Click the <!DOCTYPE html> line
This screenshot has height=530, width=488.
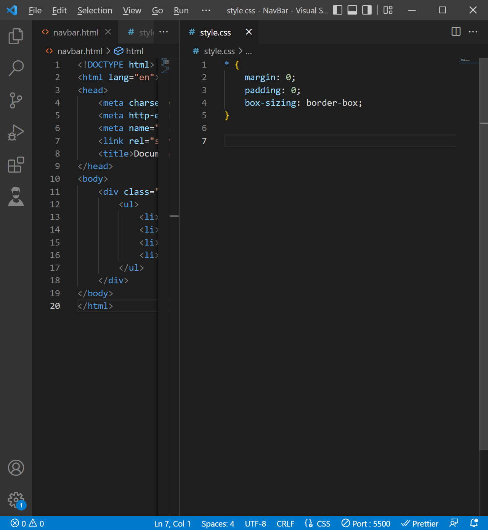point(116,65)
